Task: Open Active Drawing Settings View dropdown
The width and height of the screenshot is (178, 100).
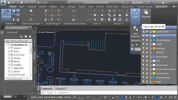Action: [18, 41]
